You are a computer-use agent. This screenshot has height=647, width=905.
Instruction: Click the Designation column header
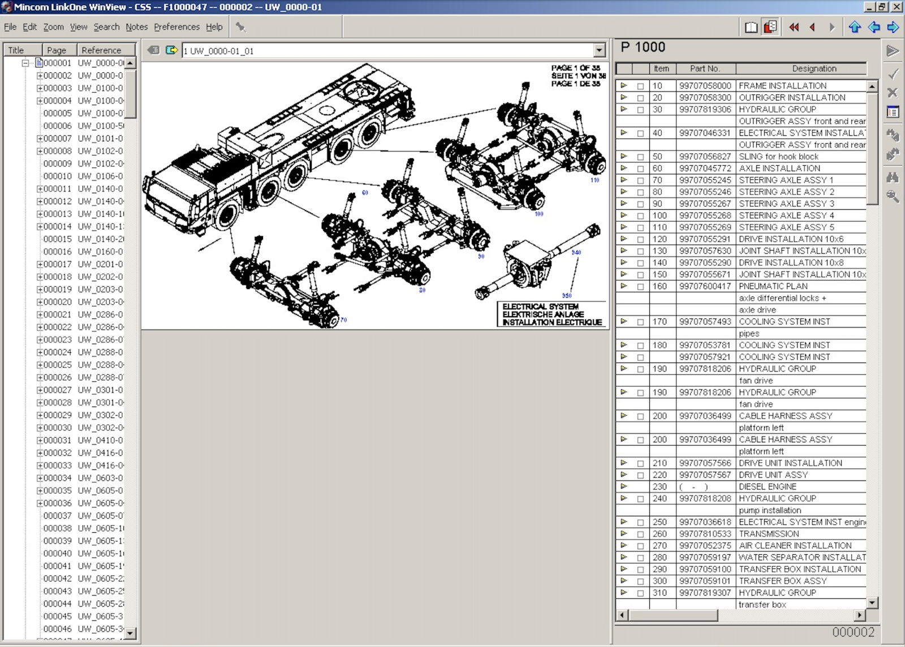point(801,68)
